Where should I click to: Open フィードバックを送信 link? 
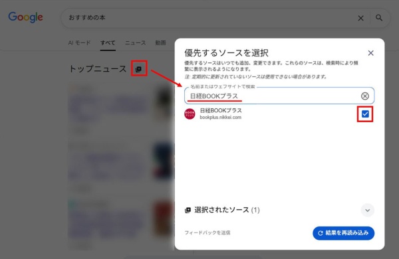point(207,232)
